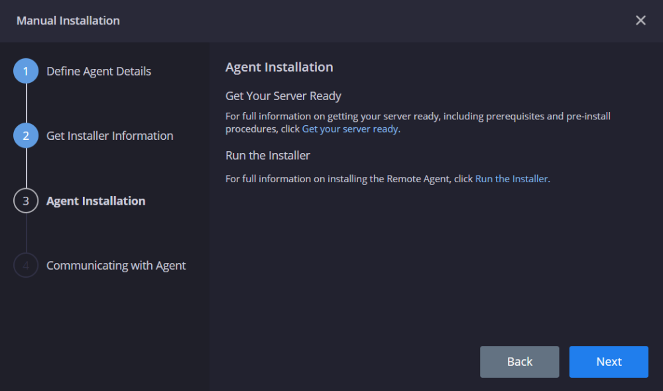Click the Manual Installation title
The width and height of the screenshot is (663, 391).
68,21
